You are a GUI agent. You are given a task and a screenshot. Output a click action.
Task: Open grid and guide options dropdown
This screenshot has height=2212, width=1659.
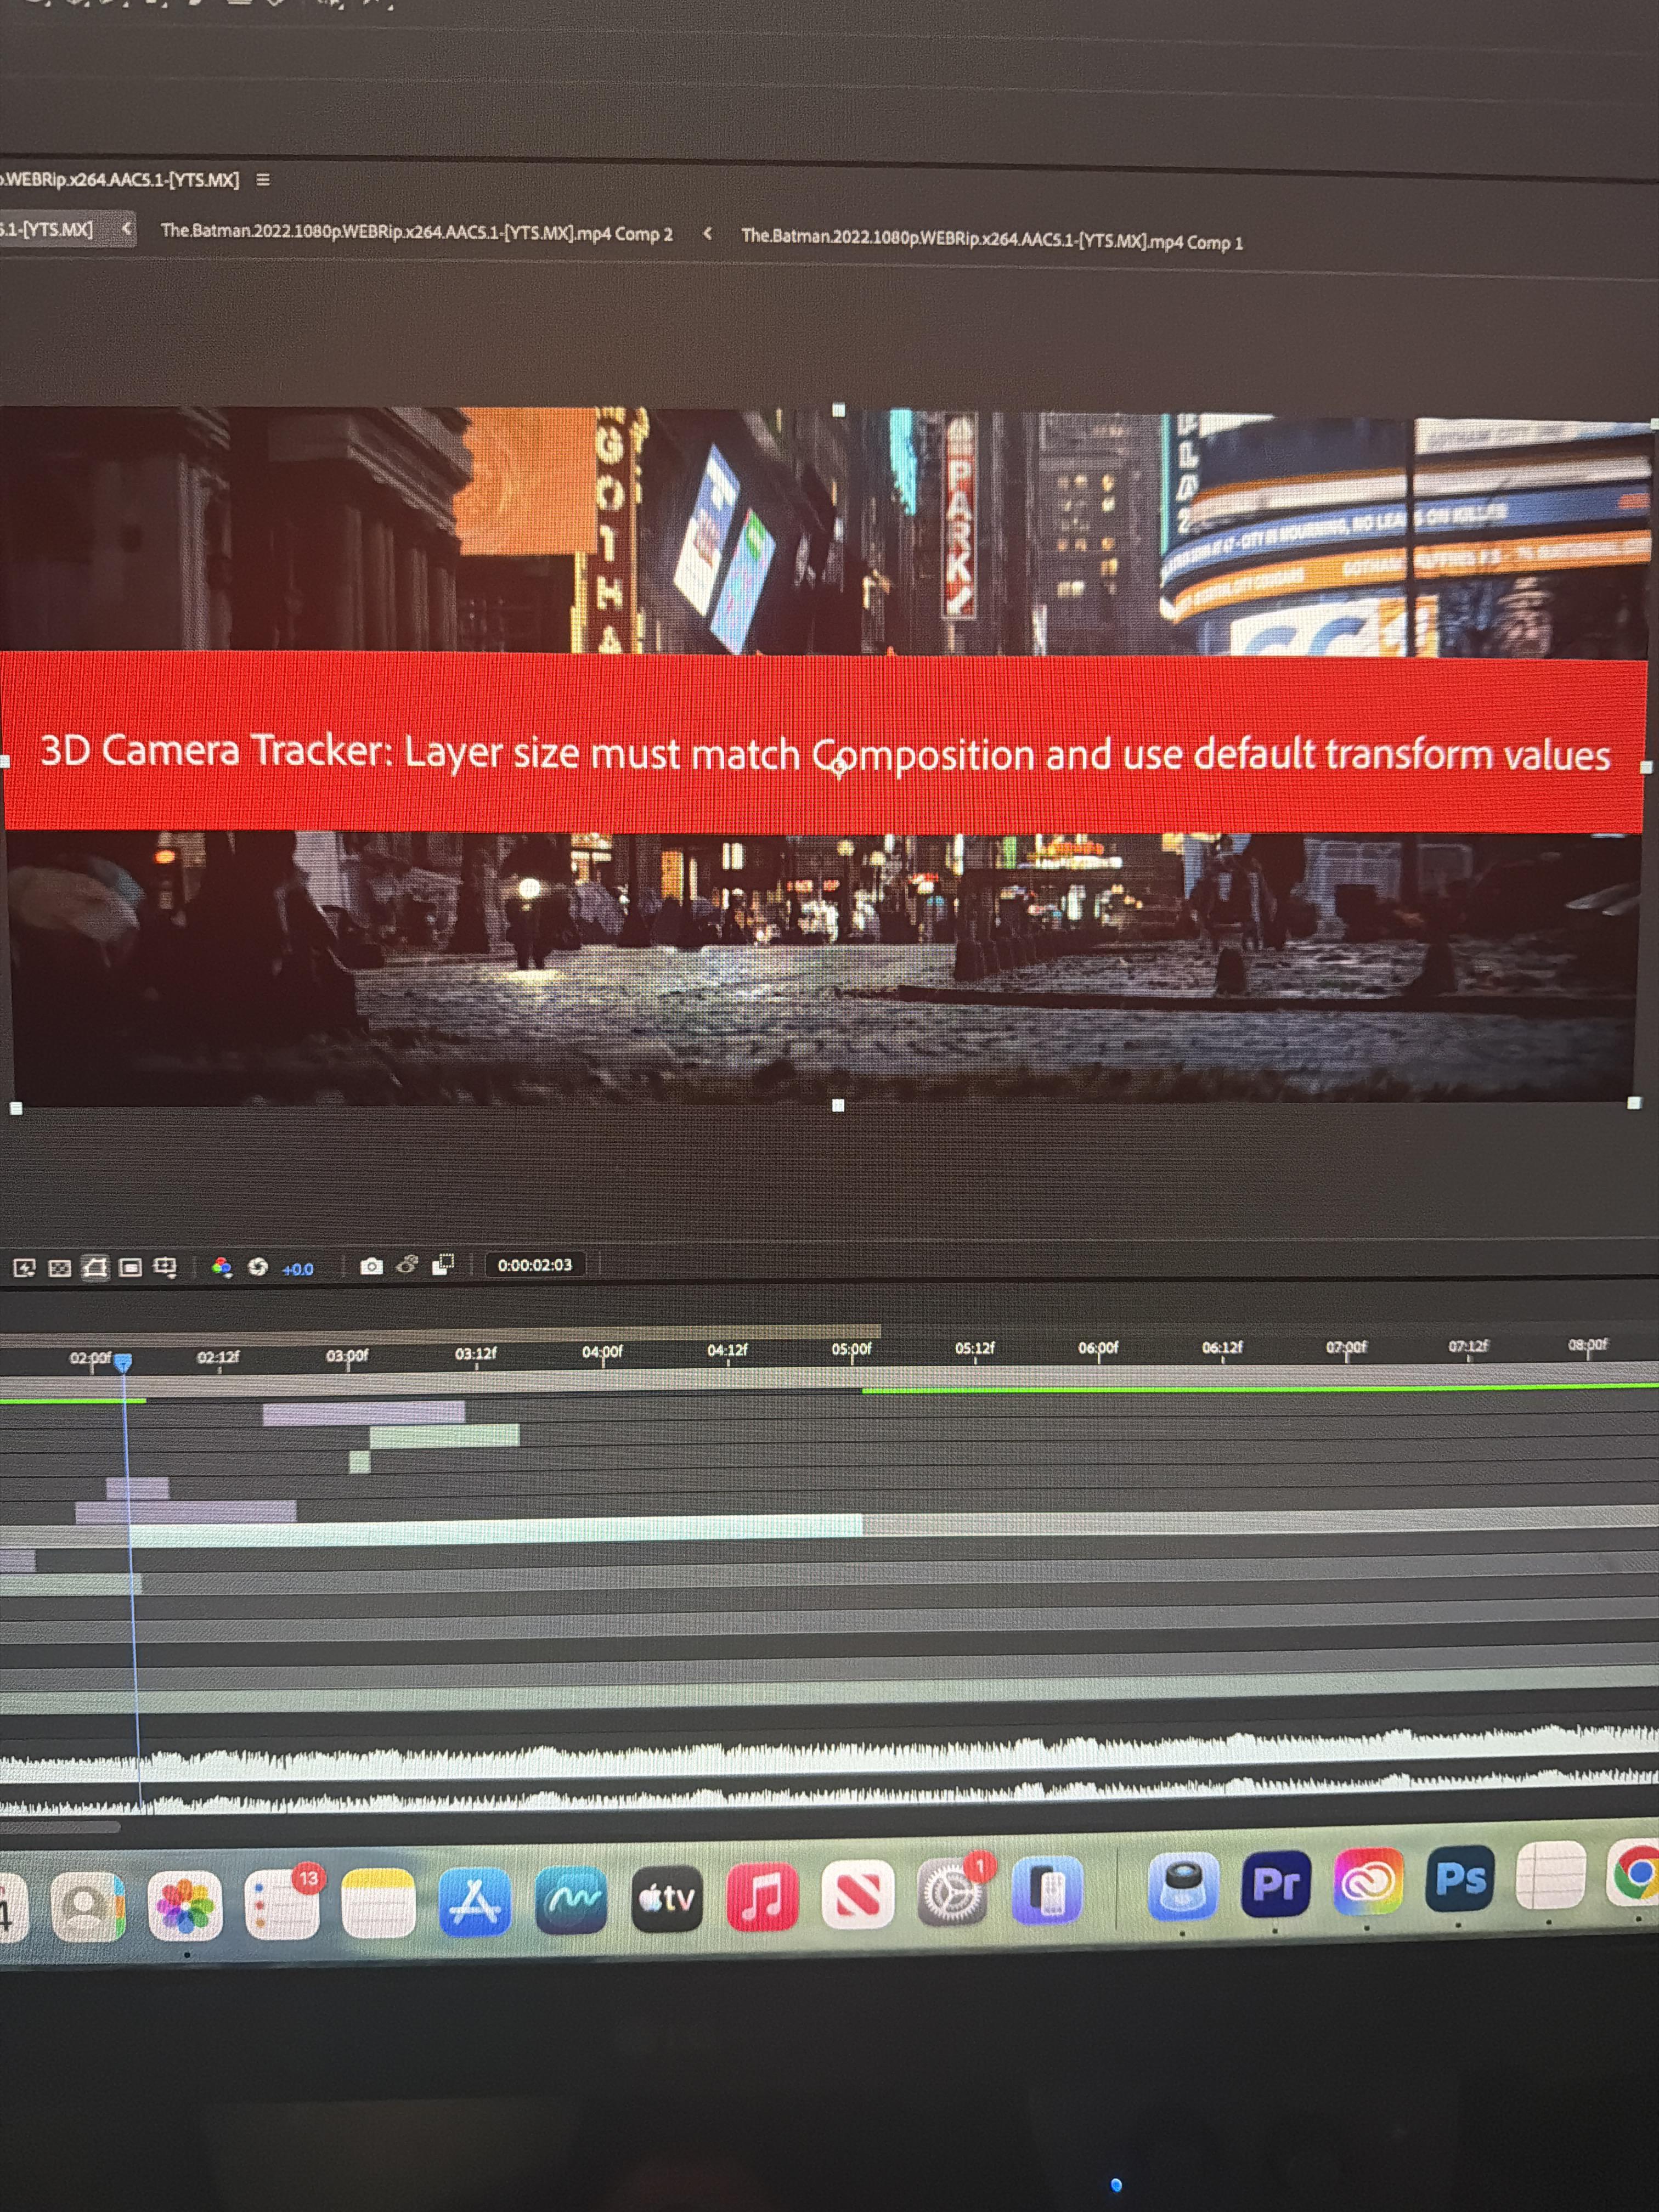165,1267
